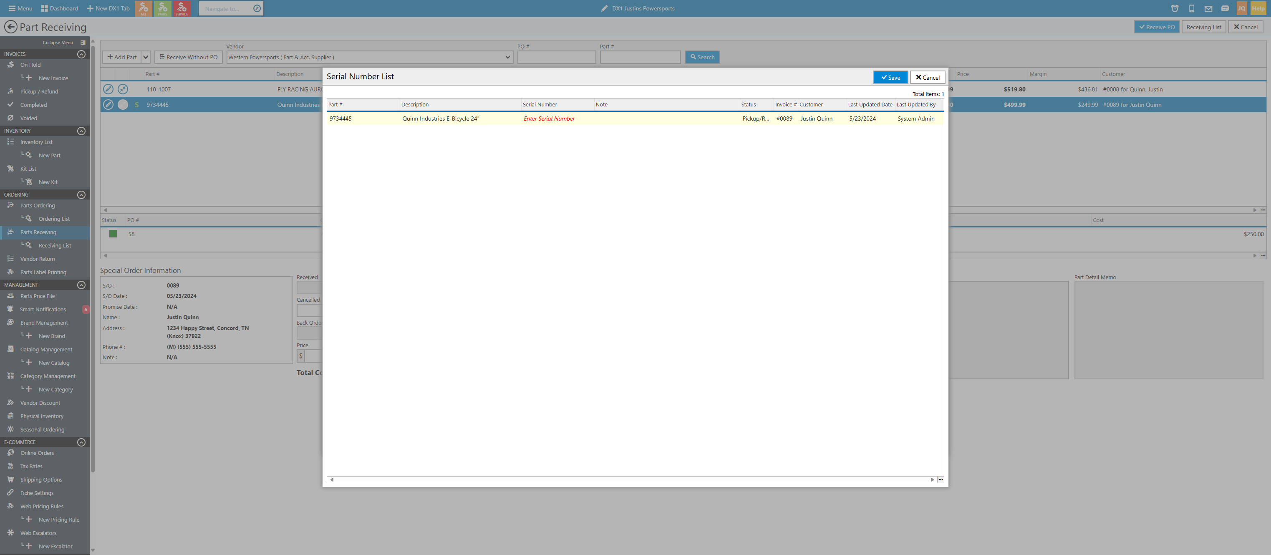Click the back arrow beside Part Receiving
1271x555 pixels.
10,27
